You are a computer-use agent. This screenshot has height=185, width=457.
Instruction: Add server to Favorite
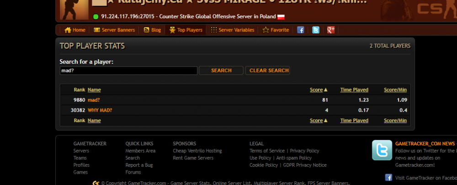(x=276, y=30)
